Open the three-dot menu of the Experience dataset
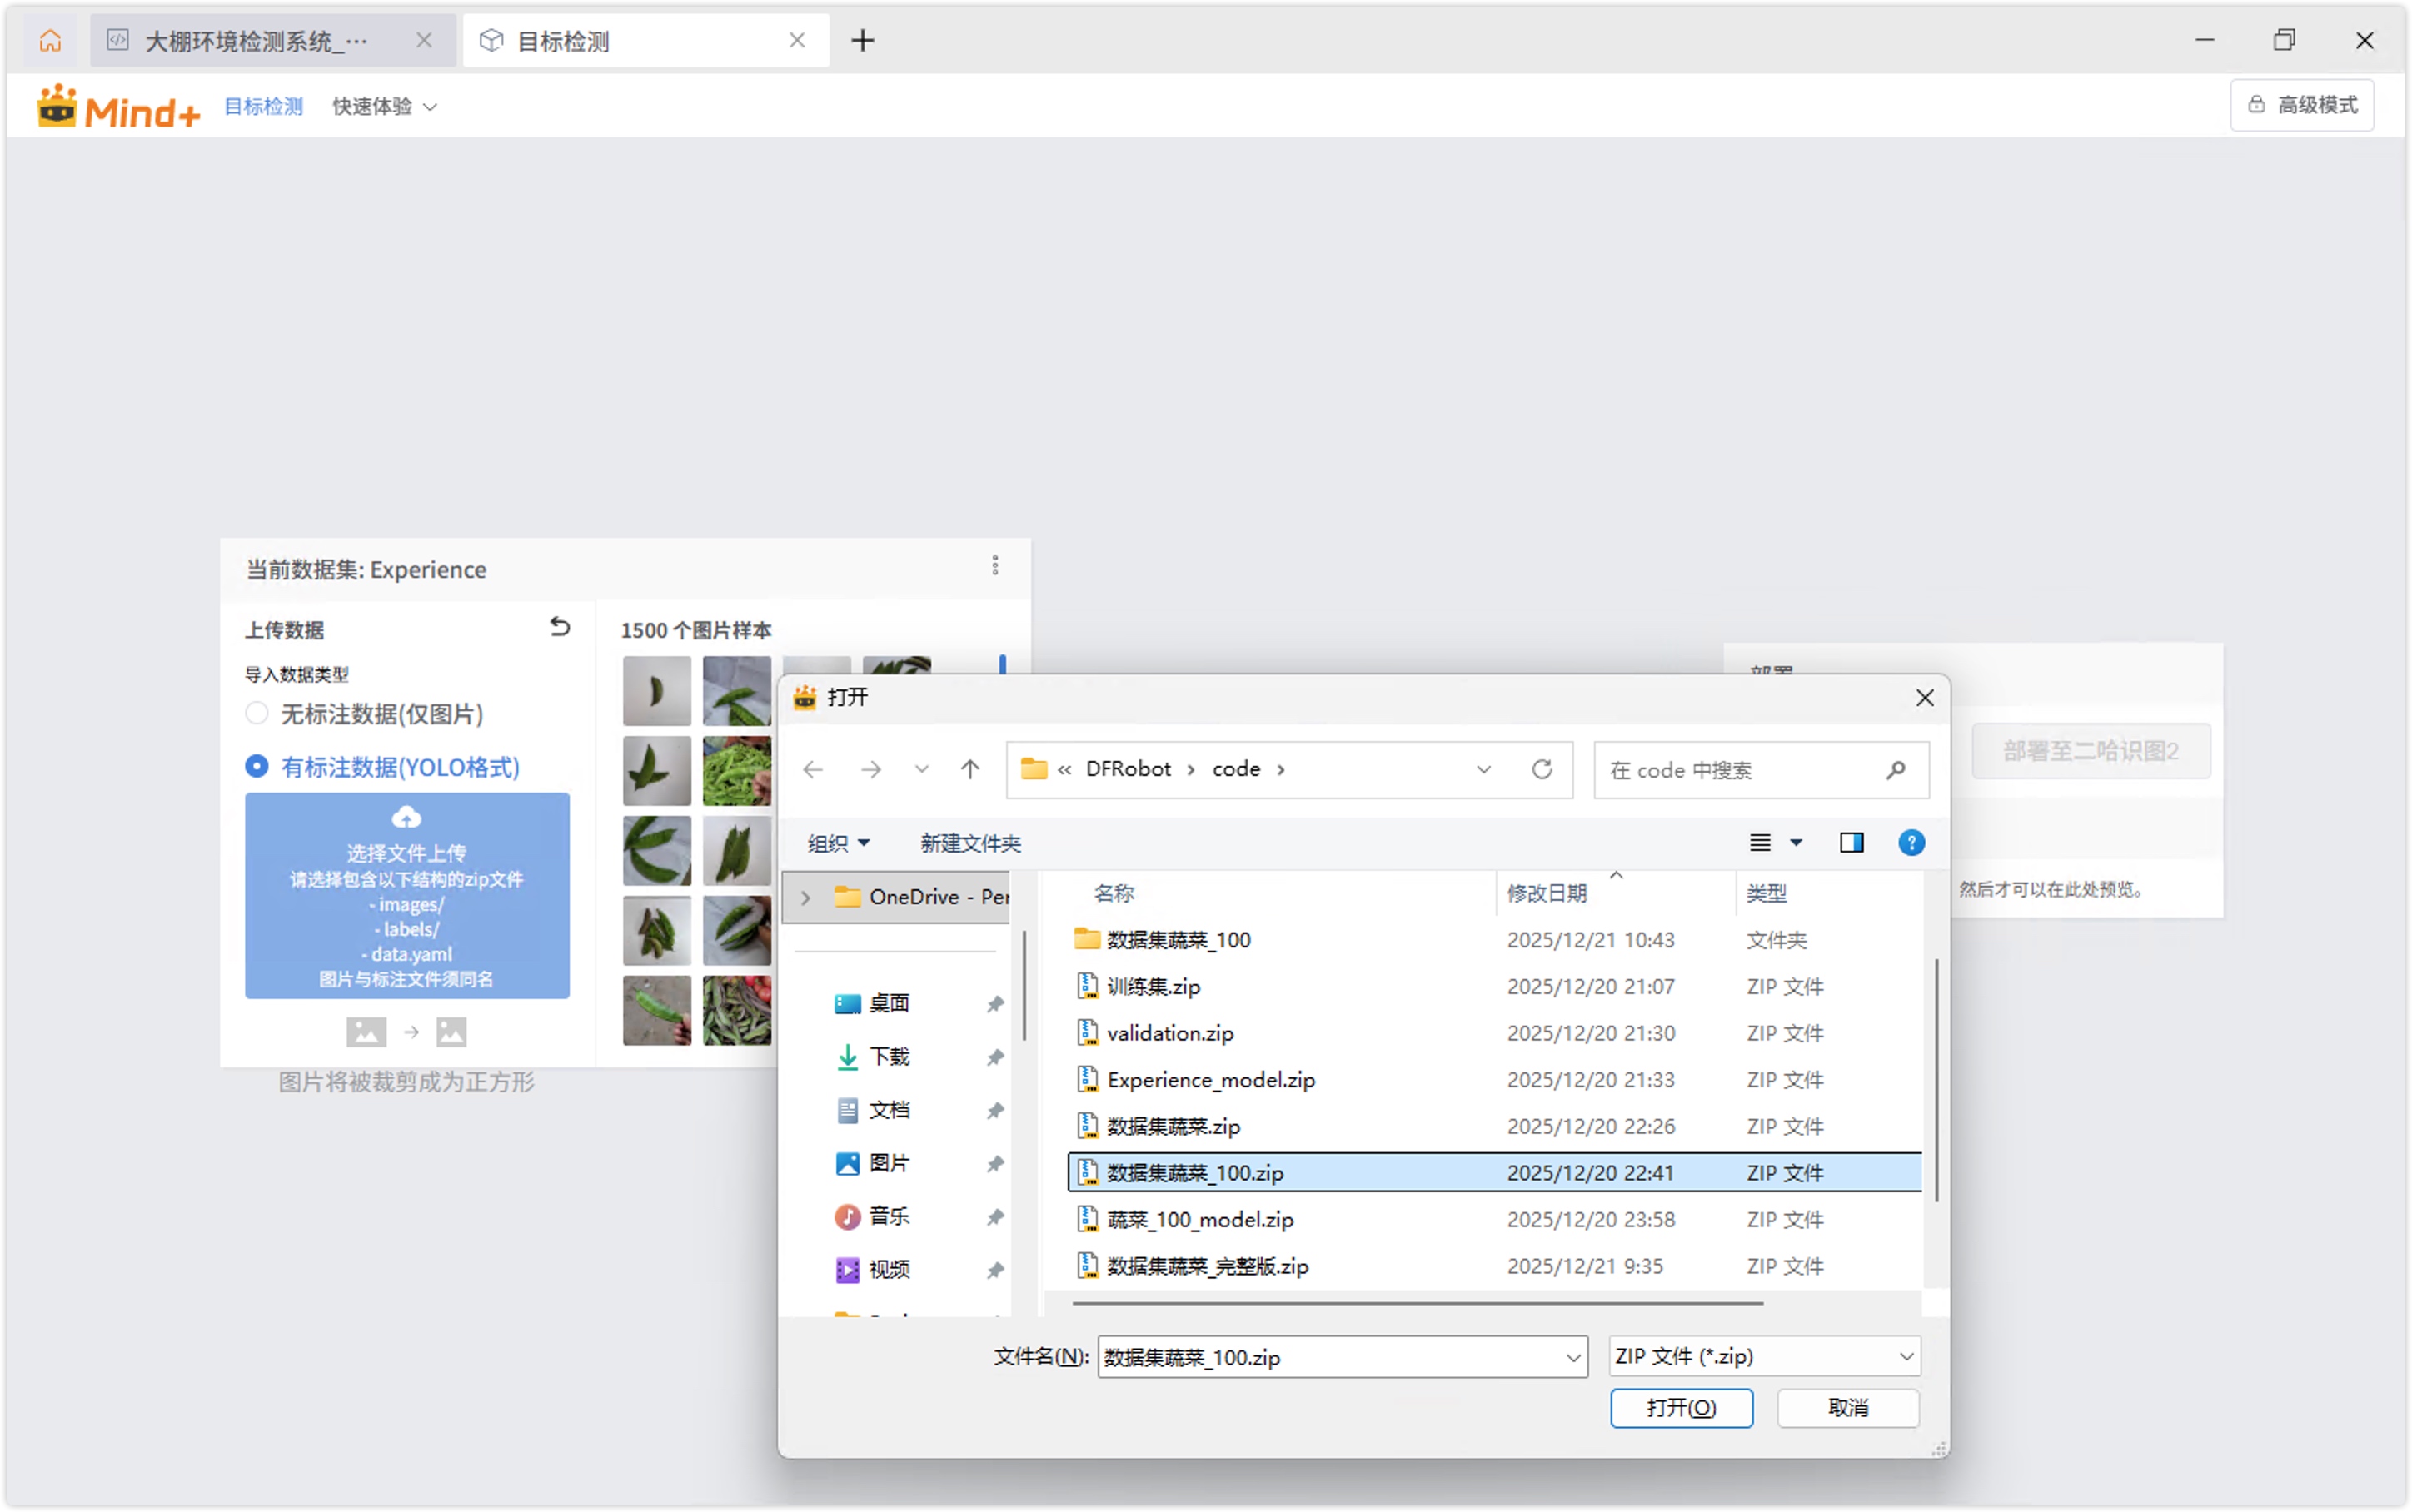The width and height of the screenshot is (2412, 1512). [995, 566]
